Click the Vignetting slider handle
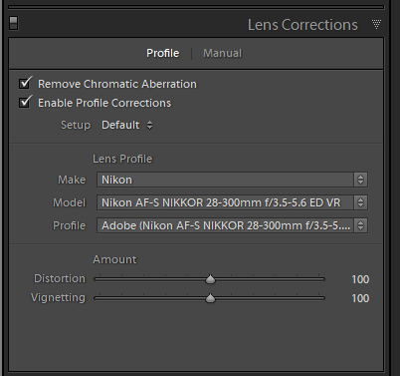This screenshot has height=376, width=400. coord(210,298)
